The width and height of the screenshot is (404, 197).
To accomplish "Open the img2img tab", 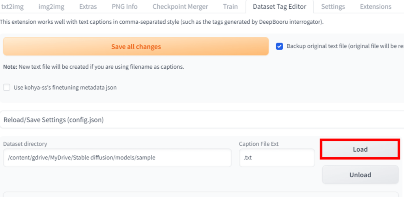I will (x=51, y=6).
